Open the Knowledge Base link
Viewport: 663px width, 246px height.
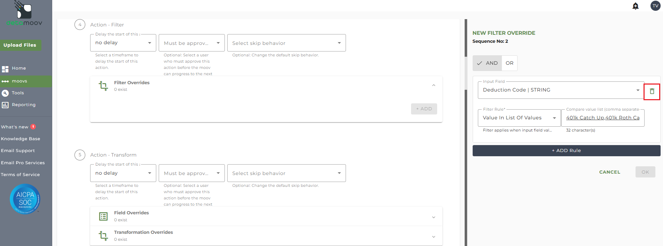pos(21,139)
